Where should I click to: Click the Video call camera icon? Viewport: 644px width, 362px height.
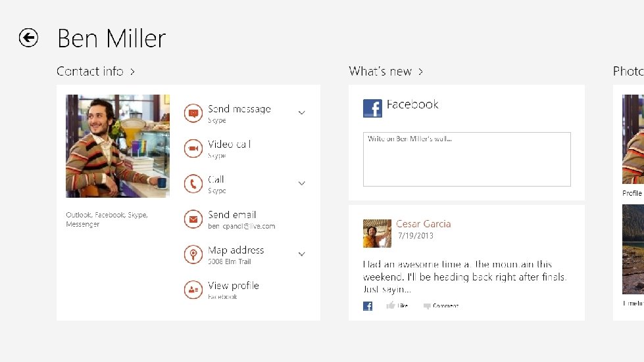(193, 148)
